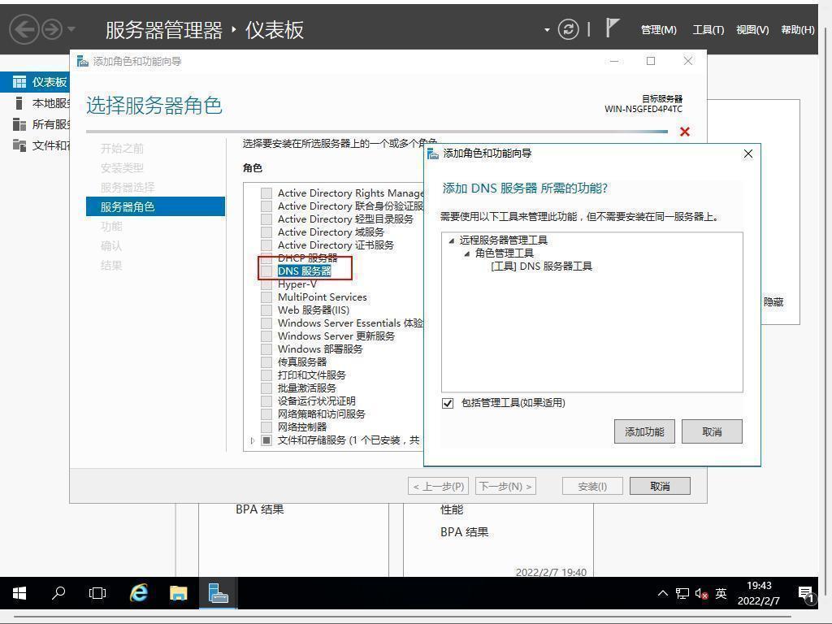Screen dimensions: 832x624
Task: Check the Active Directory 证书服务 checkbox
Action: (x=266, y=245)
